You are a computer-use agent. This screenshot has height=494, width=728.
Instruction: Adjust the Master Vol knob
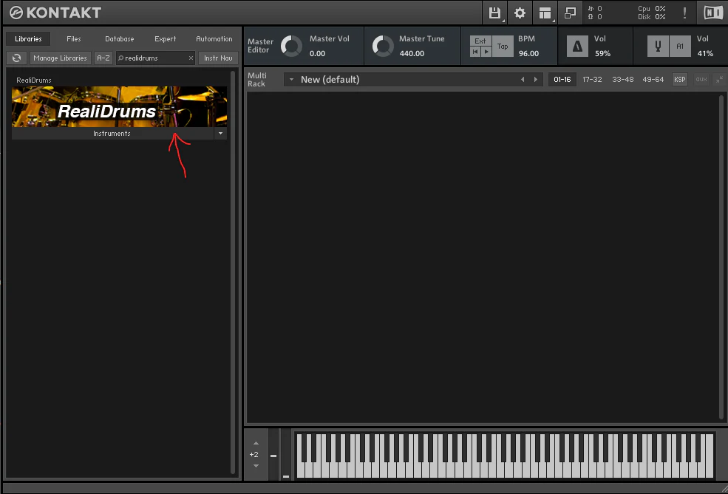292,46
